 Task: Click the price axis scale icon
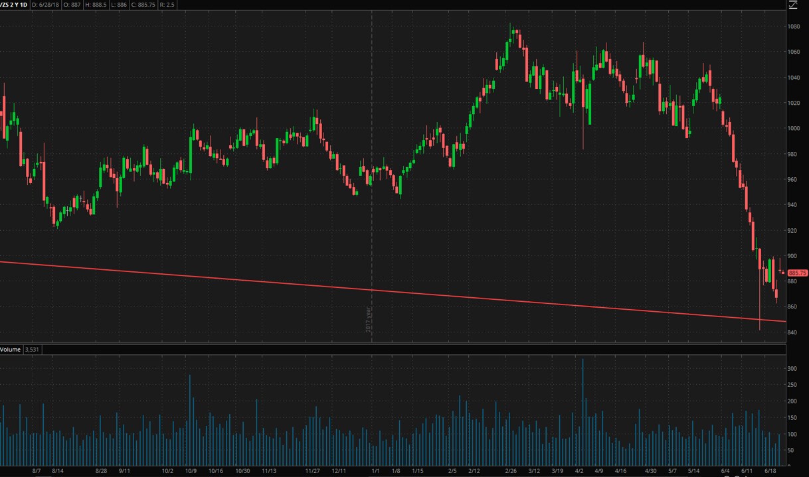(792, 5)
